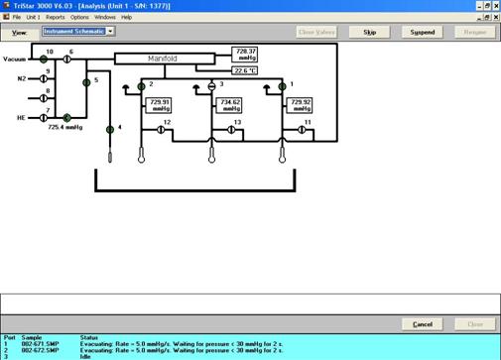
Task: Toggle valve 2 for sample port 2
Action: 141,86
